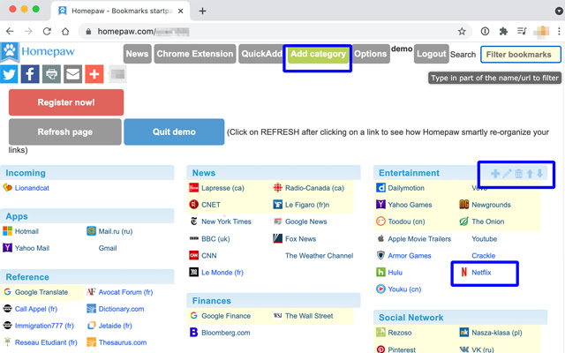The height and width of the screenshot is (353, 565).
Task: Click the Refresh page button
Action: [x=64, y=131]
